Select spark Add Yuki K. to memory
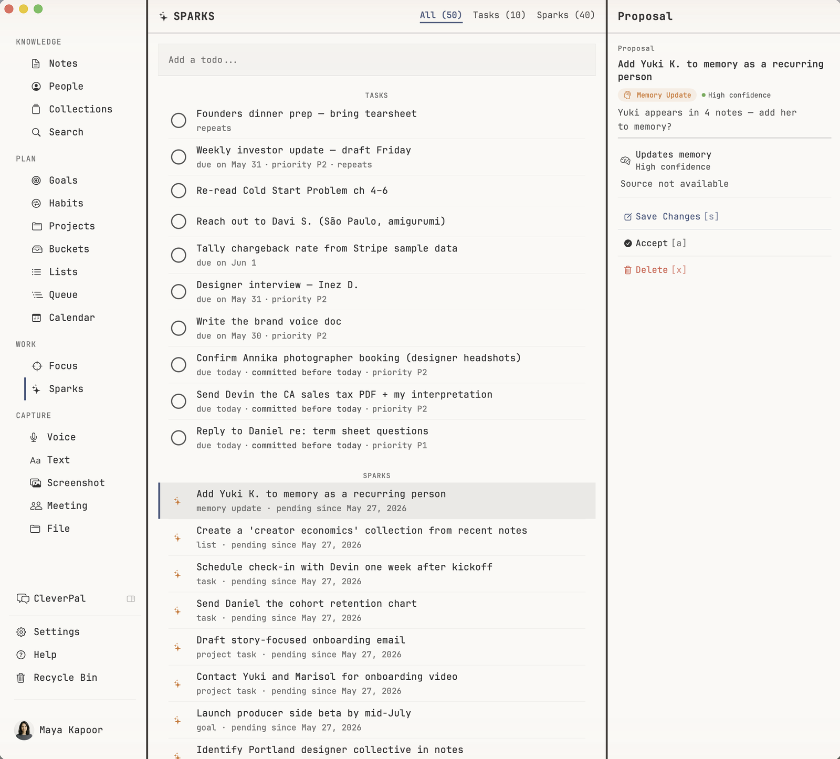This screenshot has width=840, height=759. click(377, 501)
